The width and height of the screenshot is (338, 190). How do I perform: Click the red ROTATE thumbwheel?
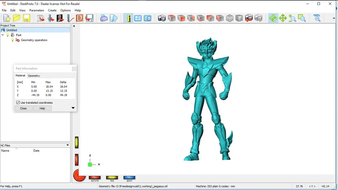[95, 177]
